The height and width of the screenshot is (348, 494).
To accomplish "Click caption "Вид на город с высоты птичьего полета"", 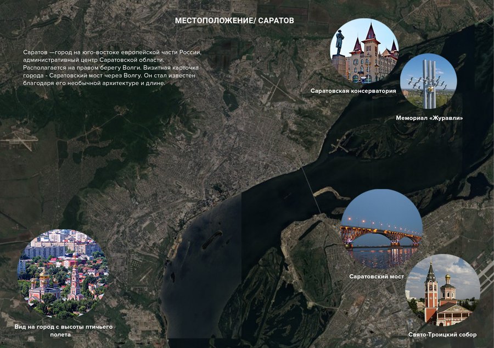I will point(63,330).
